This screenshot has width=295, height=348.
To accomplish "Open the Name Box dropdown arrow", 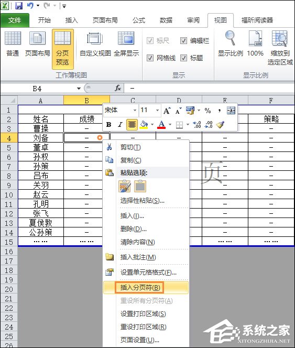I will click(x=79, y=89).
